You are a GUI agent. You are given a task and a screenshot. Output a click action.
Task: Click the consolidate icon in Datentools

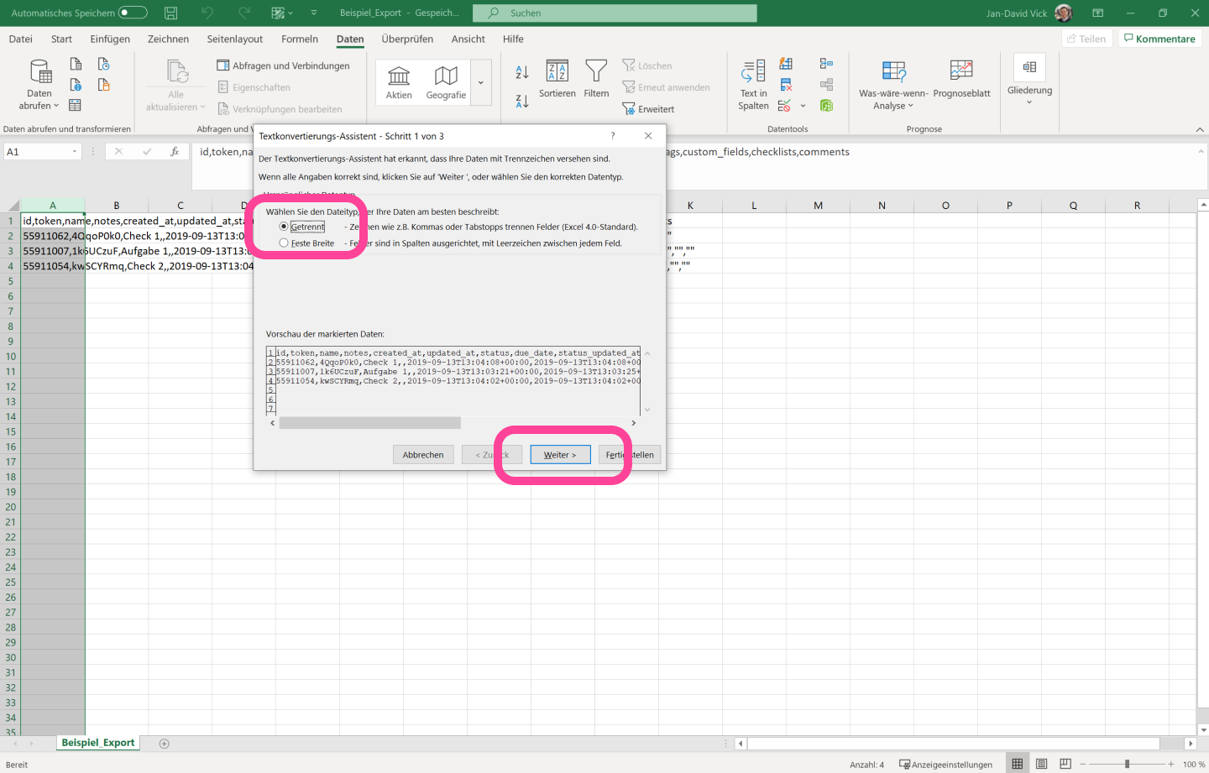(826, 64)
